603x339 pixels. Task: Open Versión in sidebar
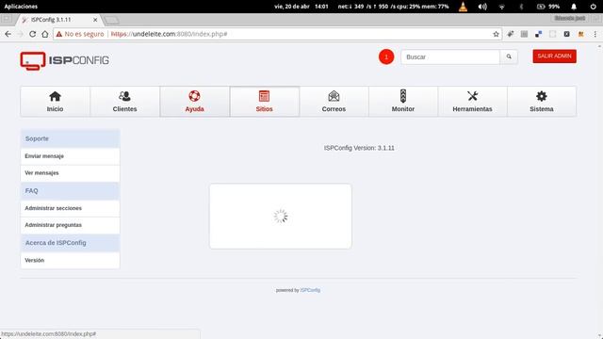pyautogui.click(x=70, y=260)
